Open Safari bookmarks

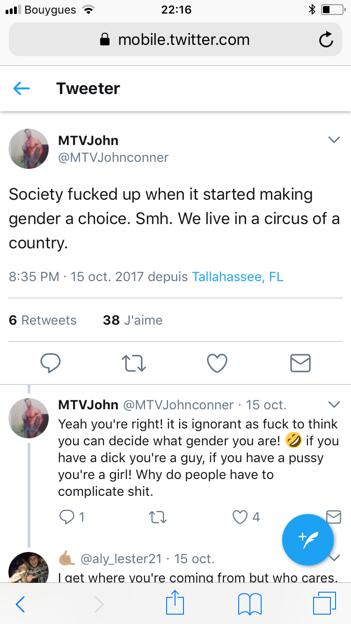250,604
